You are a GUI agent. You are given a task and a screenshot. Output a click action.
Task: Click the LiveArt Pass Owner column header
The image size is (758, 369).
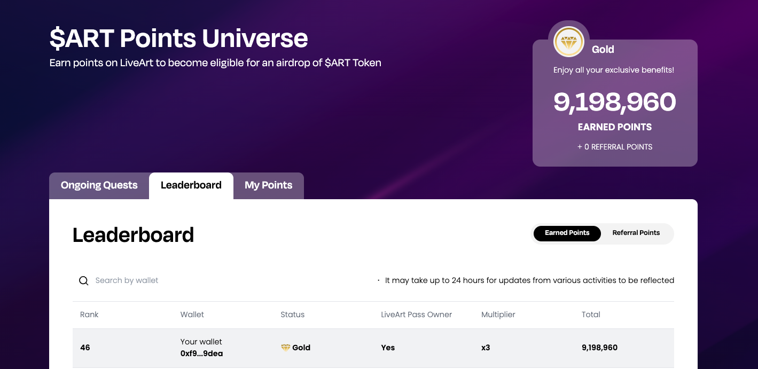tap(416, 315)
